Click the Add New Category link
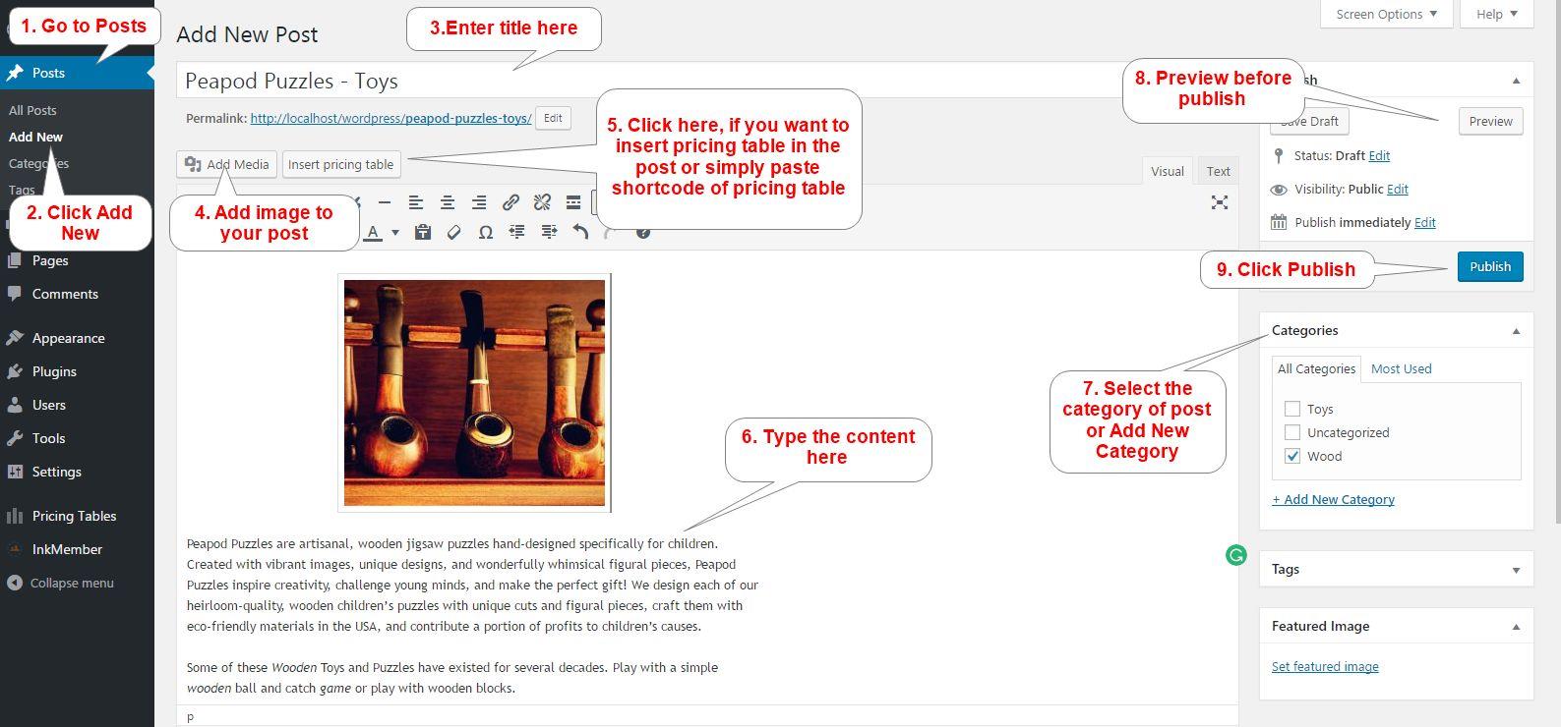This screenshot has width=1561, height=727. (x=1333, y=499)
